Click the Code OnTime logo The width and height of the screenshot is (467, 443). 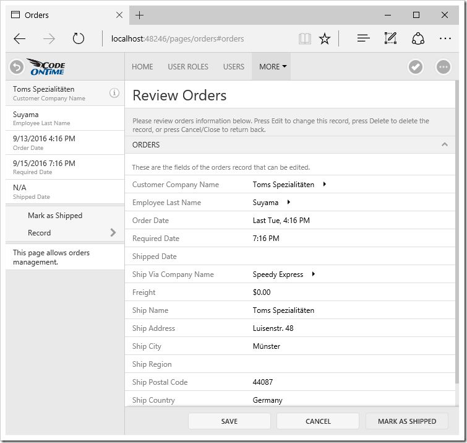(x=46, y=67)
